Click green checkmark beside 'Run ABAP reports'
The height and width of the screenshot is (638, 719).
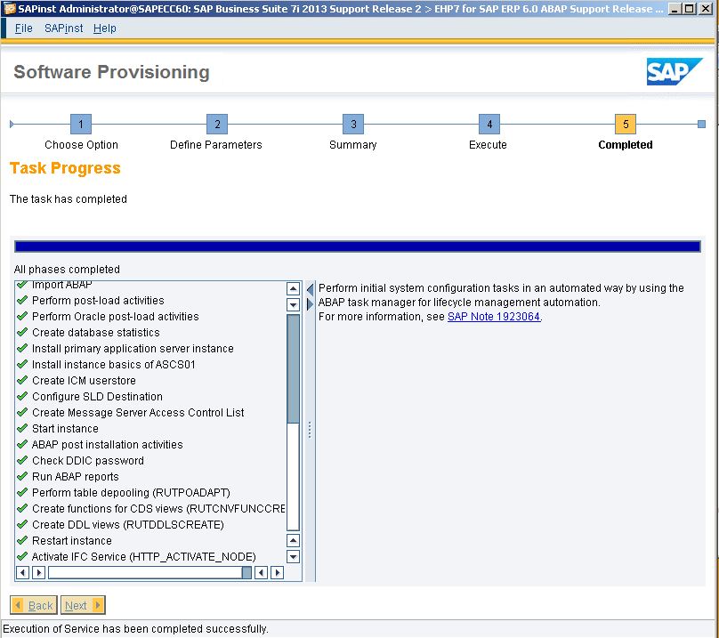22,476
